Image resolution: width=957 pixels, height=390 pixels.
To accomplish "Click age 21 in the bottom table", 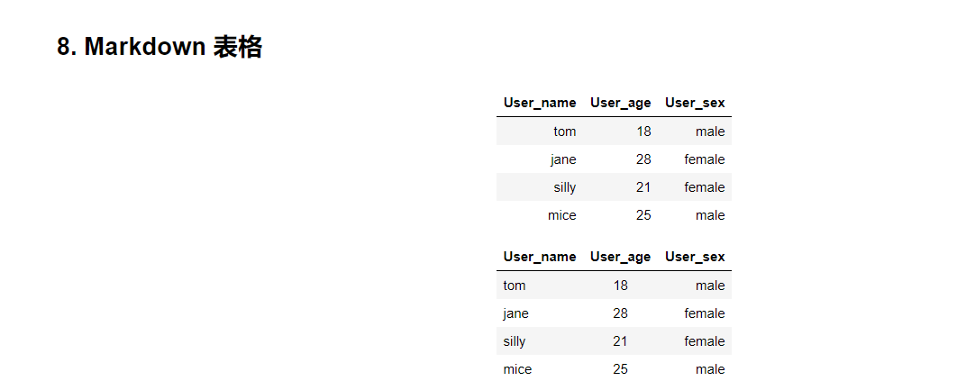I will tap(620, 341).
